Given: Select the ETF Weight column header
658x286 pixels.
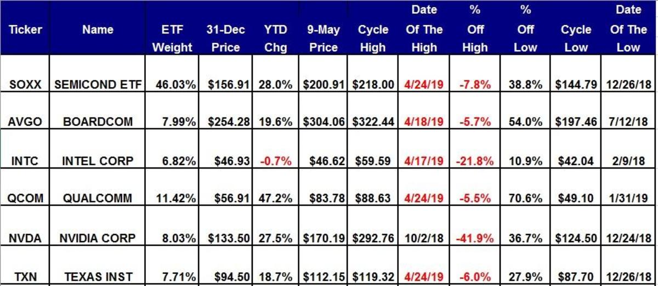Looking at the screenshot, I should [172, 38].
